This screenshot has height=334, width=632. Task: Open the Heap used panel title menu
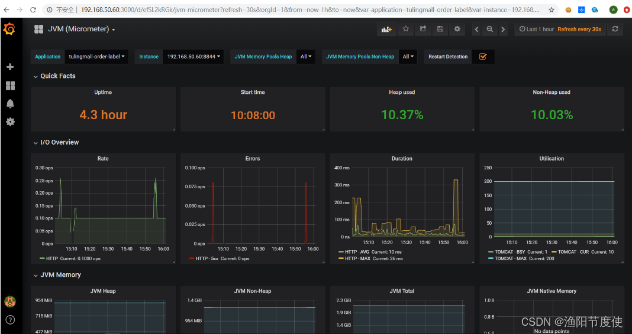point(402,93)
